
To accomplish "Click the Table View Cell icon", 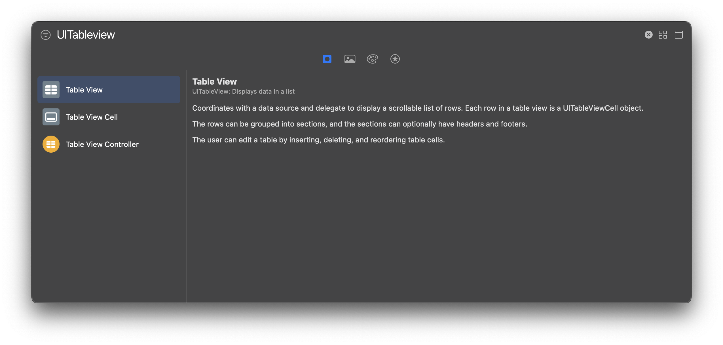I will click(x=51, y=117).
